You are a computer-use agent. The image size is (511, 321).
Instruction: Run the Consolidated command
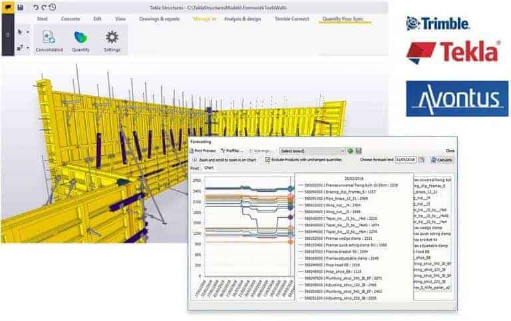click(49, 41)
